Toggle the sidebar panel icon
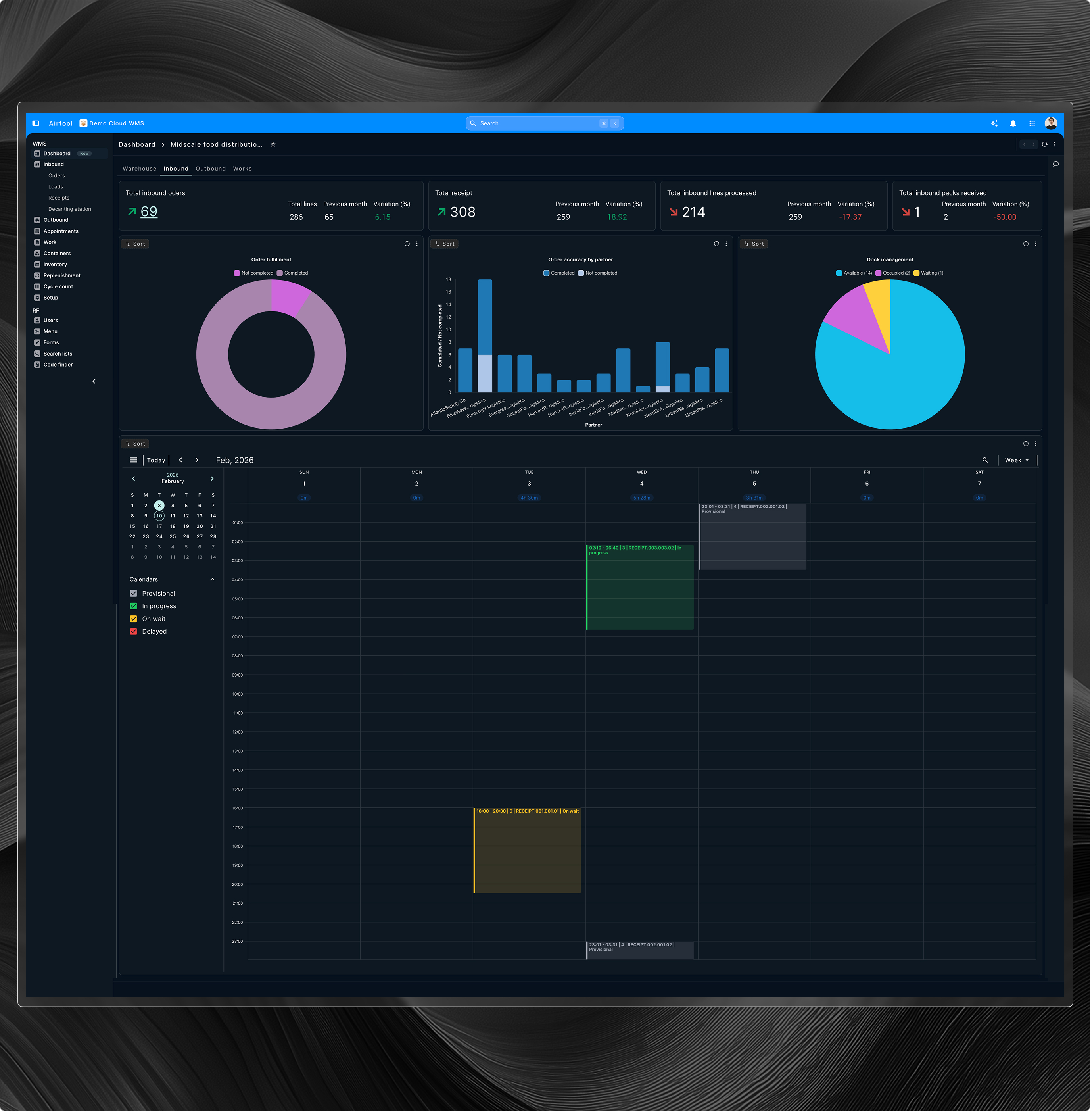Viewport: 1090px width, 1111px height. tap(35, 123)
